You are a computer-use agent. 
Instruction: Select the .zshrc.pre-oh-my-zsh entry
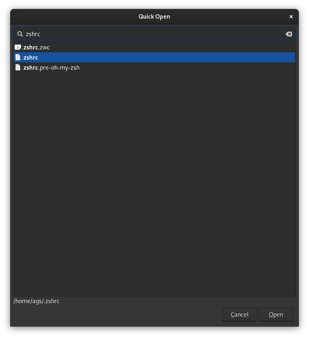tap(154, 67)
